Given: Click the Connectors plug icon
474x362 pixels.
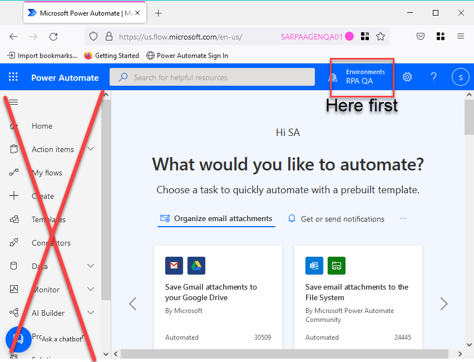Looking at the screenshot, I should 13,242.
